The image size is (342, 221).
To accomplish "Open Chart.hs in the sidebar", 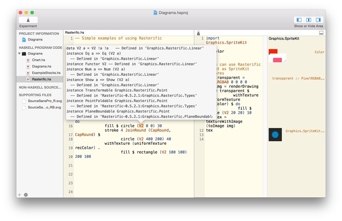I will point(39,60).
